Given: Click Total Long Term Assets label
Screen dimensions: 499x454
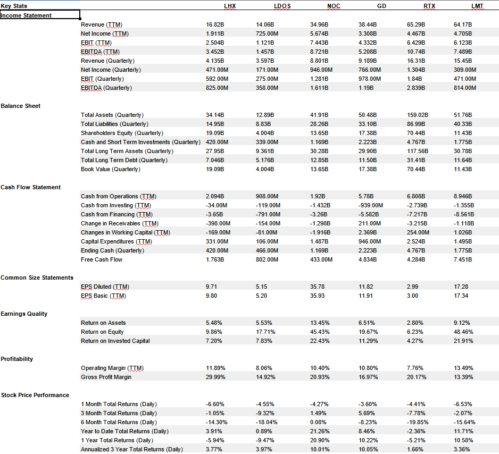Looking at the screenshot, I should pyautogui.click(x=127, y=151).
